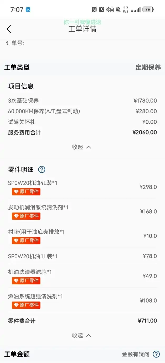Viewport: 165px width, 363px height.
Task: Tap the 试驾关怀礼 item row
Action: 82,122
